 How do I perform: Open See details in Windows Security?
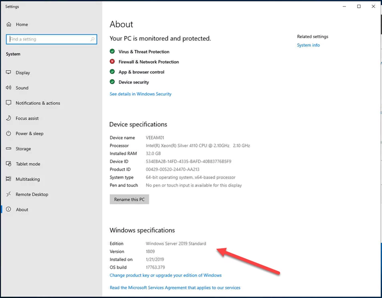[x=141, y=94]
